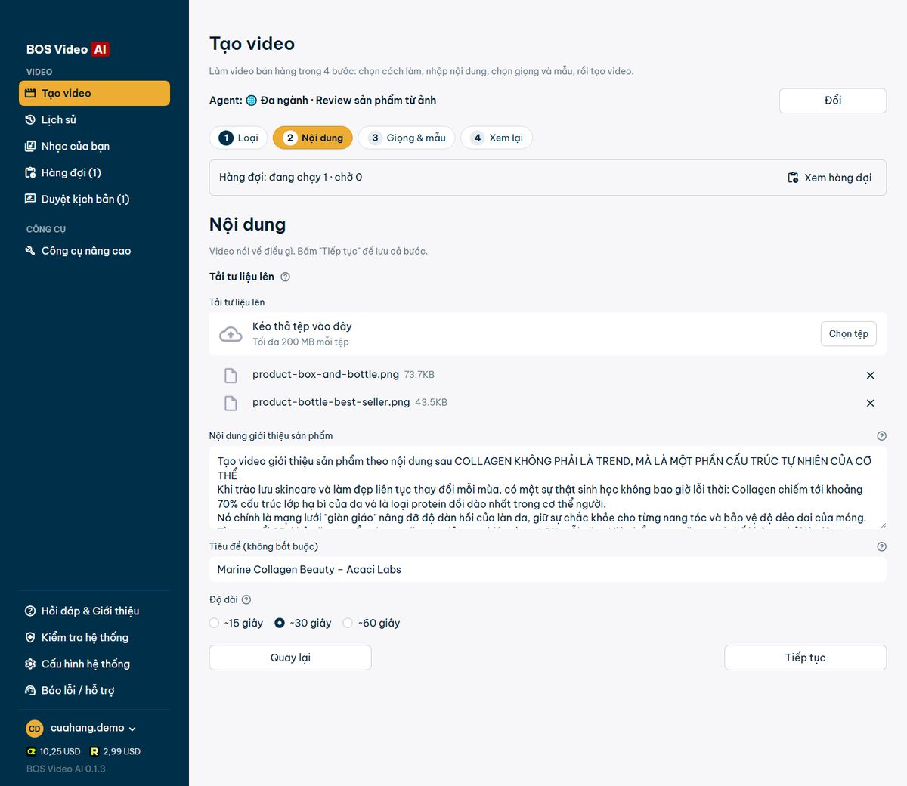The image size is (907, 786).
Task: Select step 2 Nội dung tab
Action: [x=313, y=138]
